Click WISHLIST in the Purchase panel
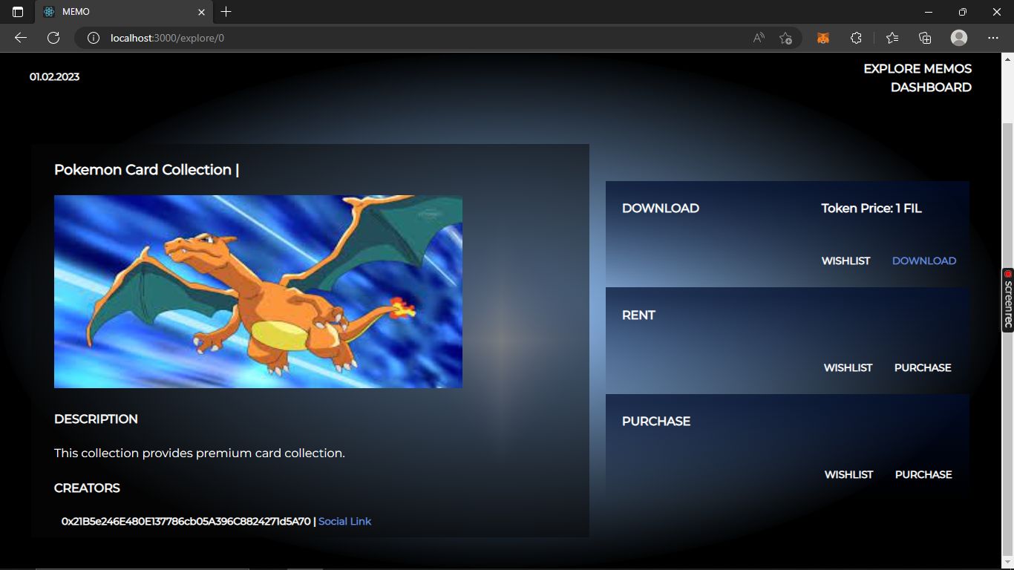The height and width of the screenshot is (570, 1014). [x=848, y=474]
